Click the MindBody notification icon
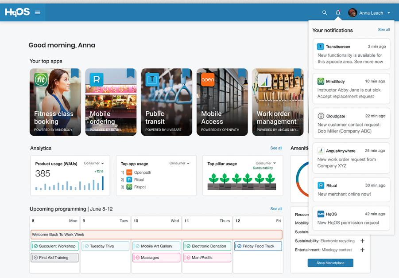The height and width of the screenshot is (278, 399). 321,81
